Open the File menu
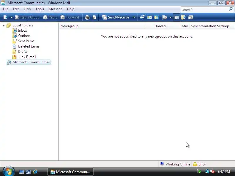Screen dimensions: 235x176 [6, 9]
